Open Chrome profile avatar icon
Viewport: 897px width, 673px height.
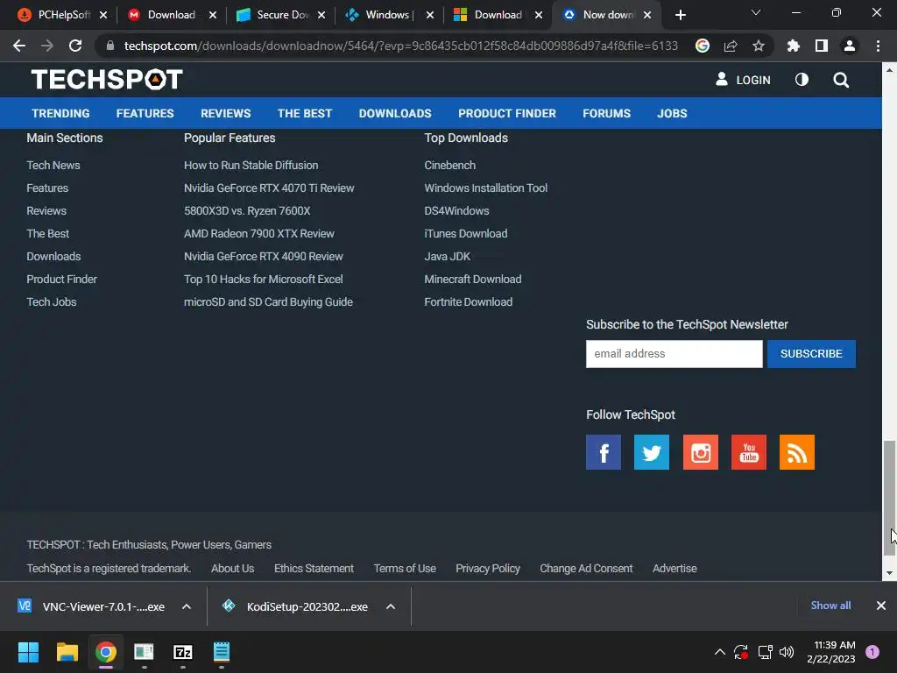850,46
